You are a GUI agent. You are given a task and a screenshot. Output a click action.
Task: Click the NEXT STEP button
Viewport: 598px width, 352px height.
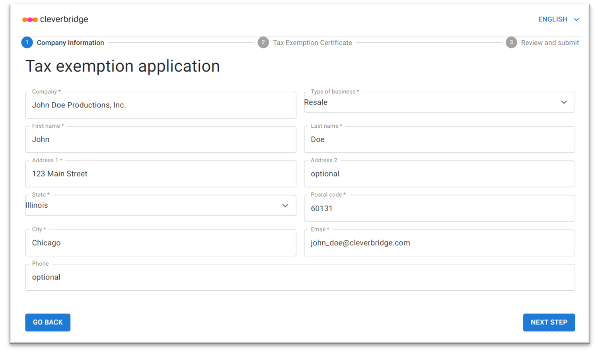pyautogui.click(x=549, y=322)
